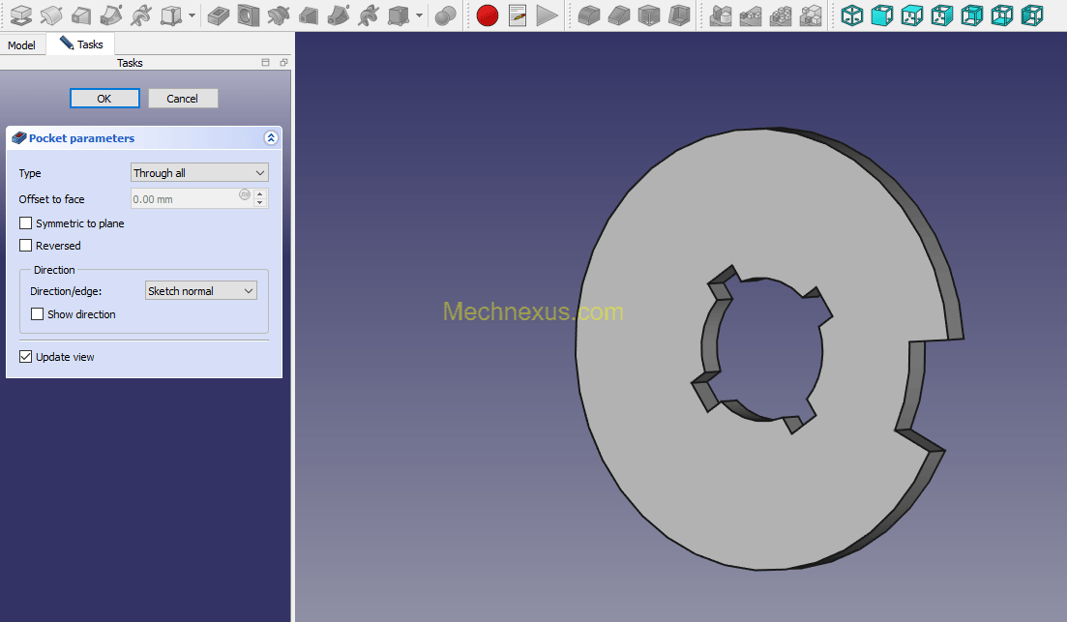This screenshot has height=622, width=1067.
Task: Click the Boolean operation icon
Action: pos(445,15)
